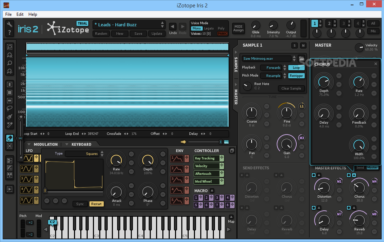Select the zoom magnifier tool
The height and width of the screenshot is (242, 384).
coord(9,63)
